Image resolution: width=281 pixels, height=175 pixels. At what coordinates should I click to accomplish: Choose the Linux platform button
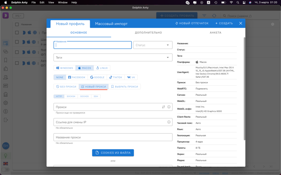point(102,68)
